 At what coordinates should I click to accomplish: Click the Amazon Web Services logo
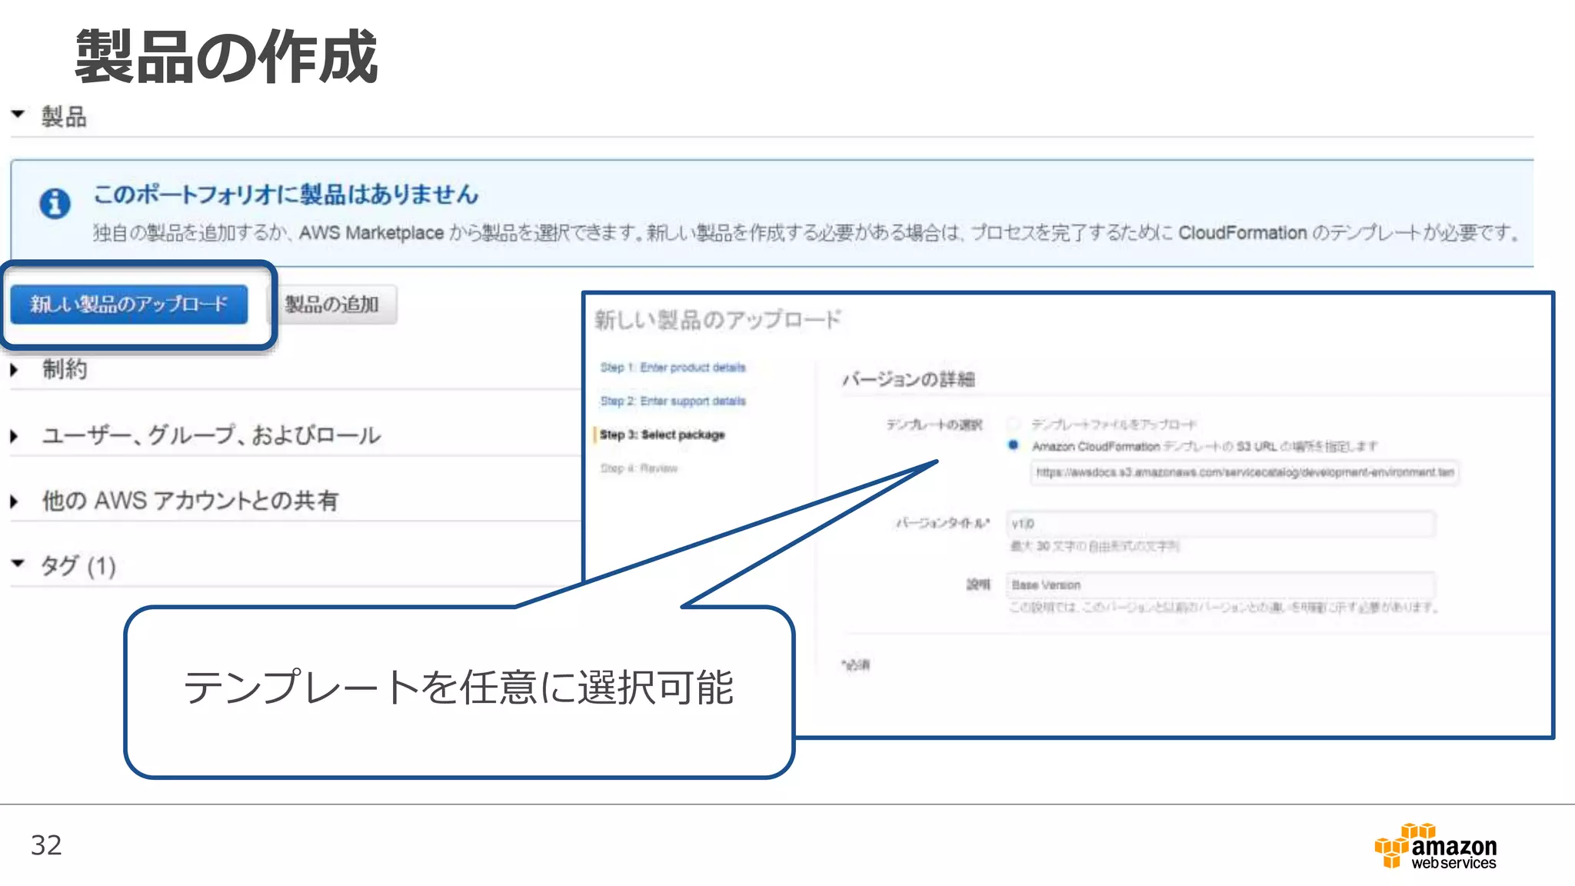(x=1435, y=846)
